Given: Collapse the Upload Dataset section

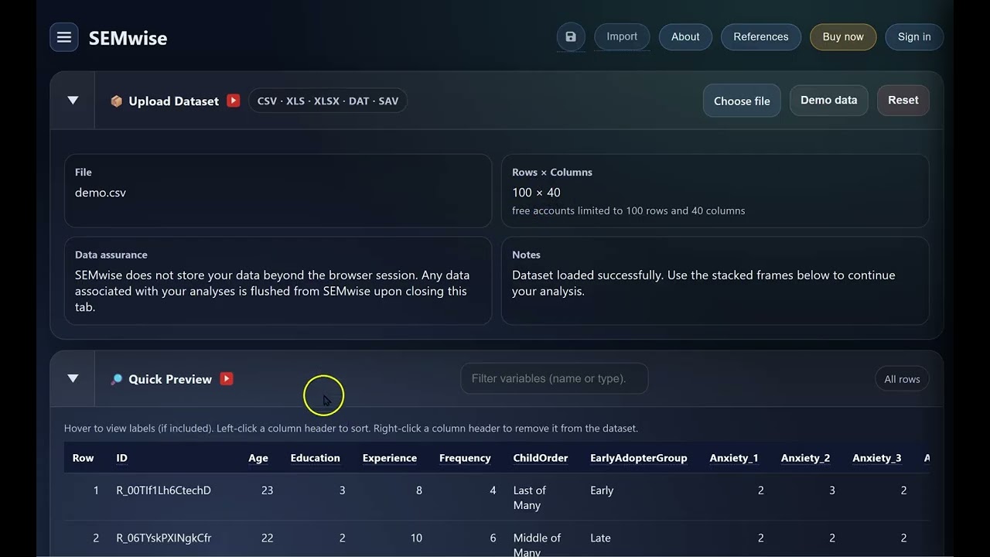Looking at the screenshot, I should tap(73, 101).
